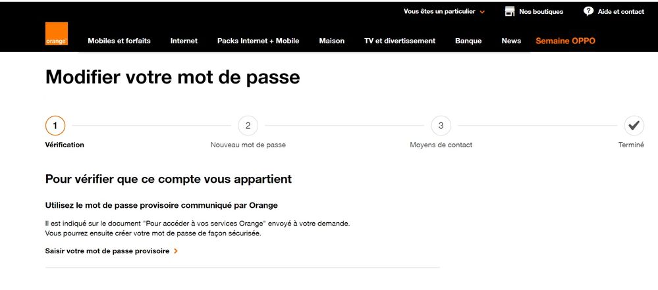This screenshot has width=658, height=290.
Task: Click the Aide et contact help icon
Action: (x=588, y=11)
